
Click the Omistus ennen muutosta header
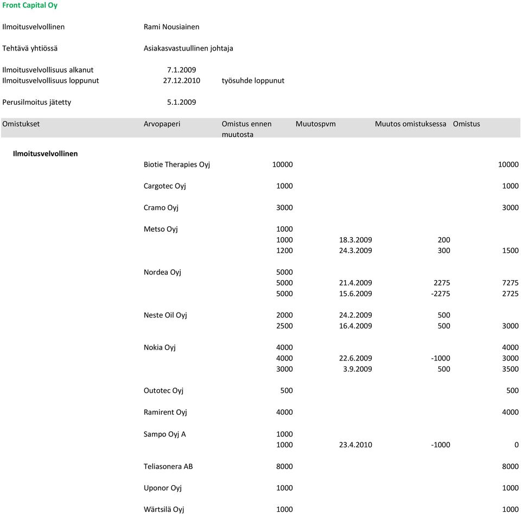pos(246,129)
